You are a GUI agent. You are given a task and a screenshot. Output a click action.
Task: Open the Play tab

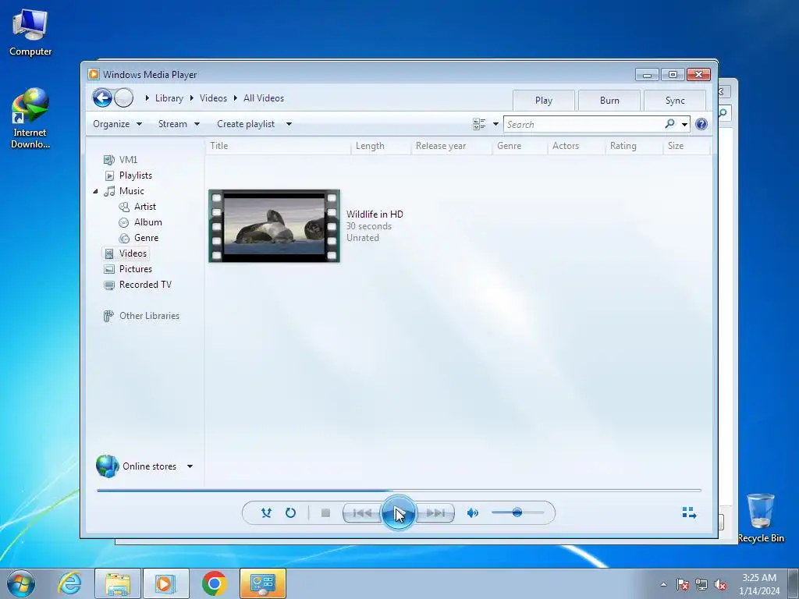click(x=544, y=101)
